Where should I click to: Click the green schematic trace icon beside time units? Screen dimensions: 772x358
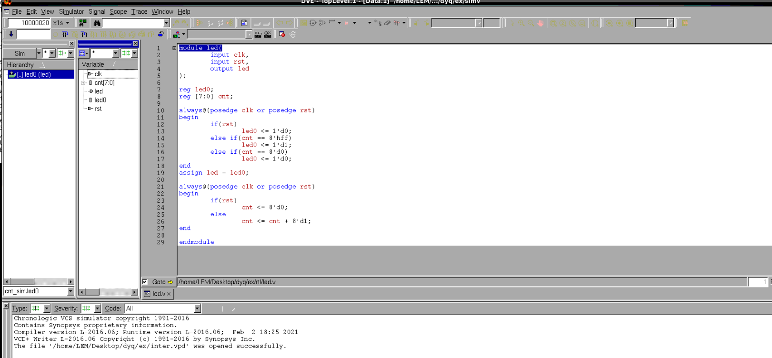click(x=83, y=23)
